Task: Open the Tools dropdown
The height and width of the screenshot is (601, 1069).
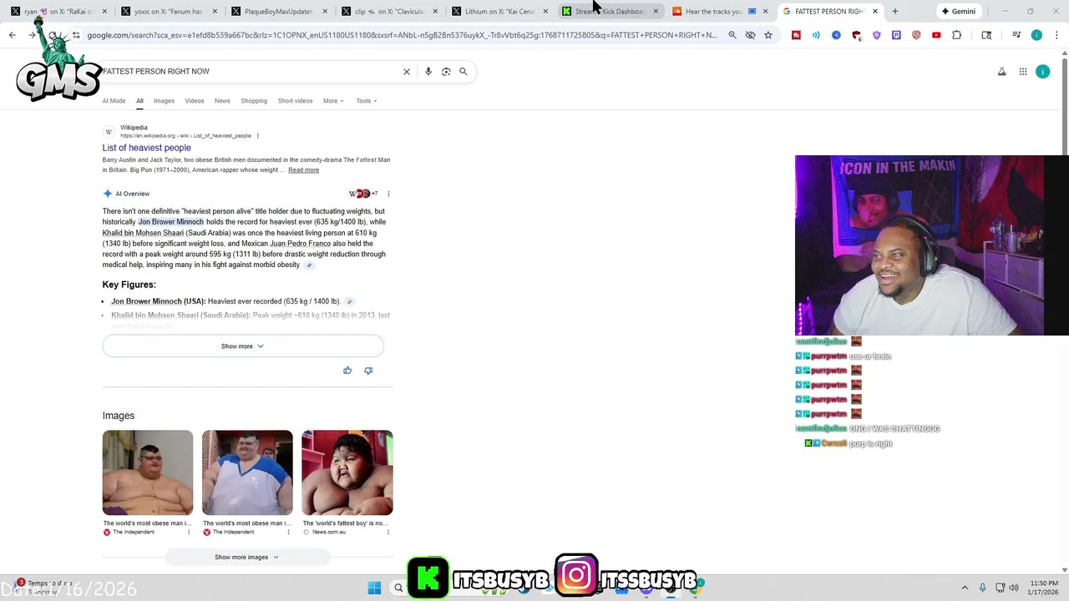Action: [x=367, y=101]
